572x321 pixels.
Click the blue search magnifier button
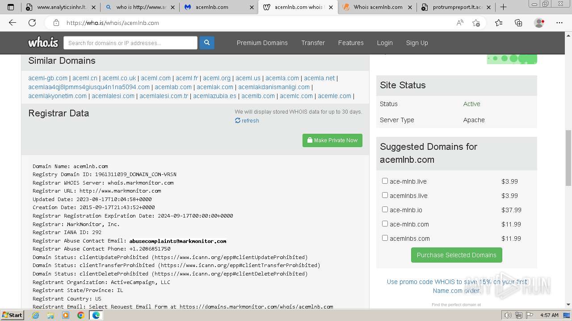pos(207,43)
